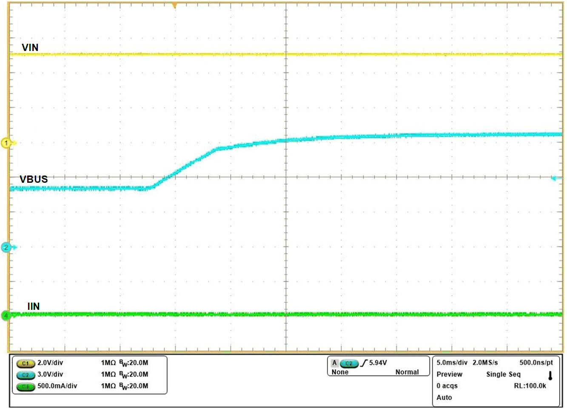Click the Single Seq acquisition mode label
The width and height of the screenshot is (567, 408).
tap(503, 374)
